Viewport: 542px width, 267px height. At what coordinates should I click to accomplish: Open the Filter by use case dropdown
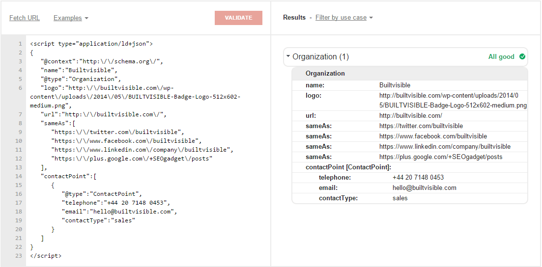click(344, 18)
